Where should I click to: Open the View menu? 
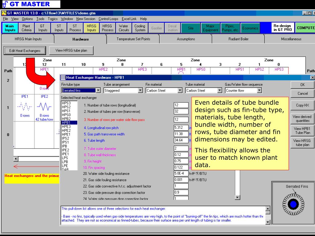(15, 19)
